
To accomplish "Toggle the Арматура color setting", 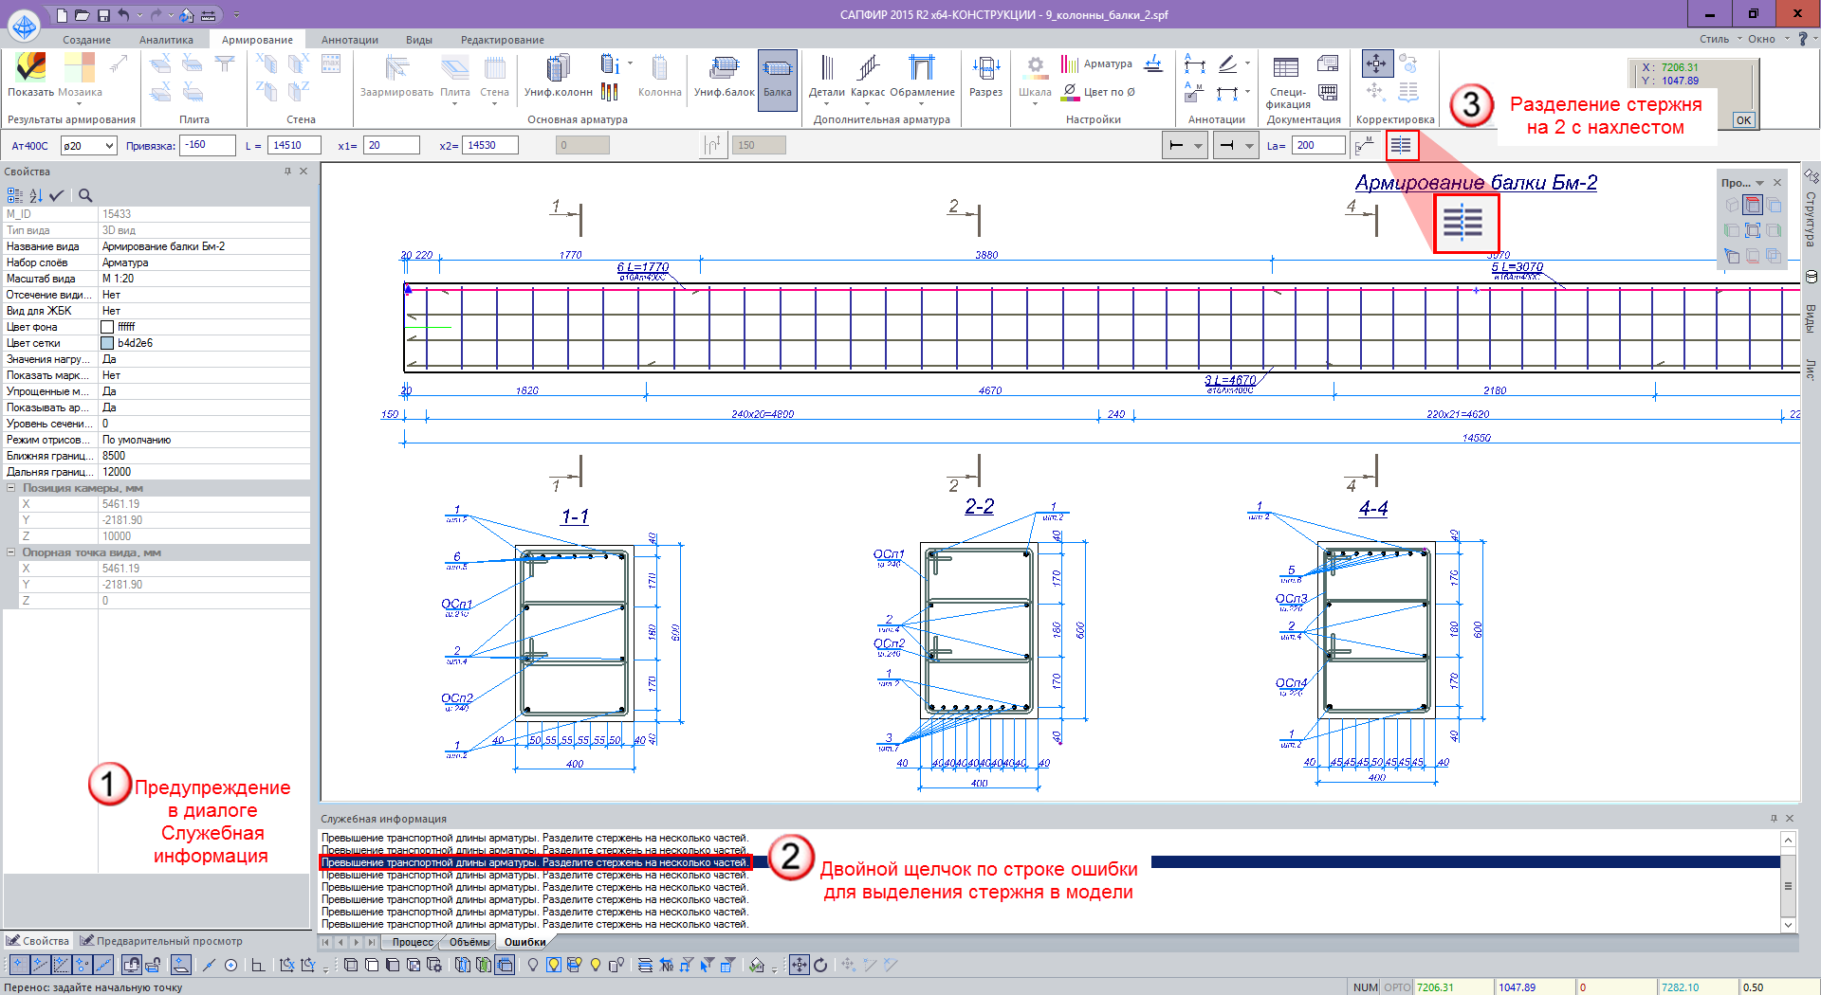I will [1096, 64].
